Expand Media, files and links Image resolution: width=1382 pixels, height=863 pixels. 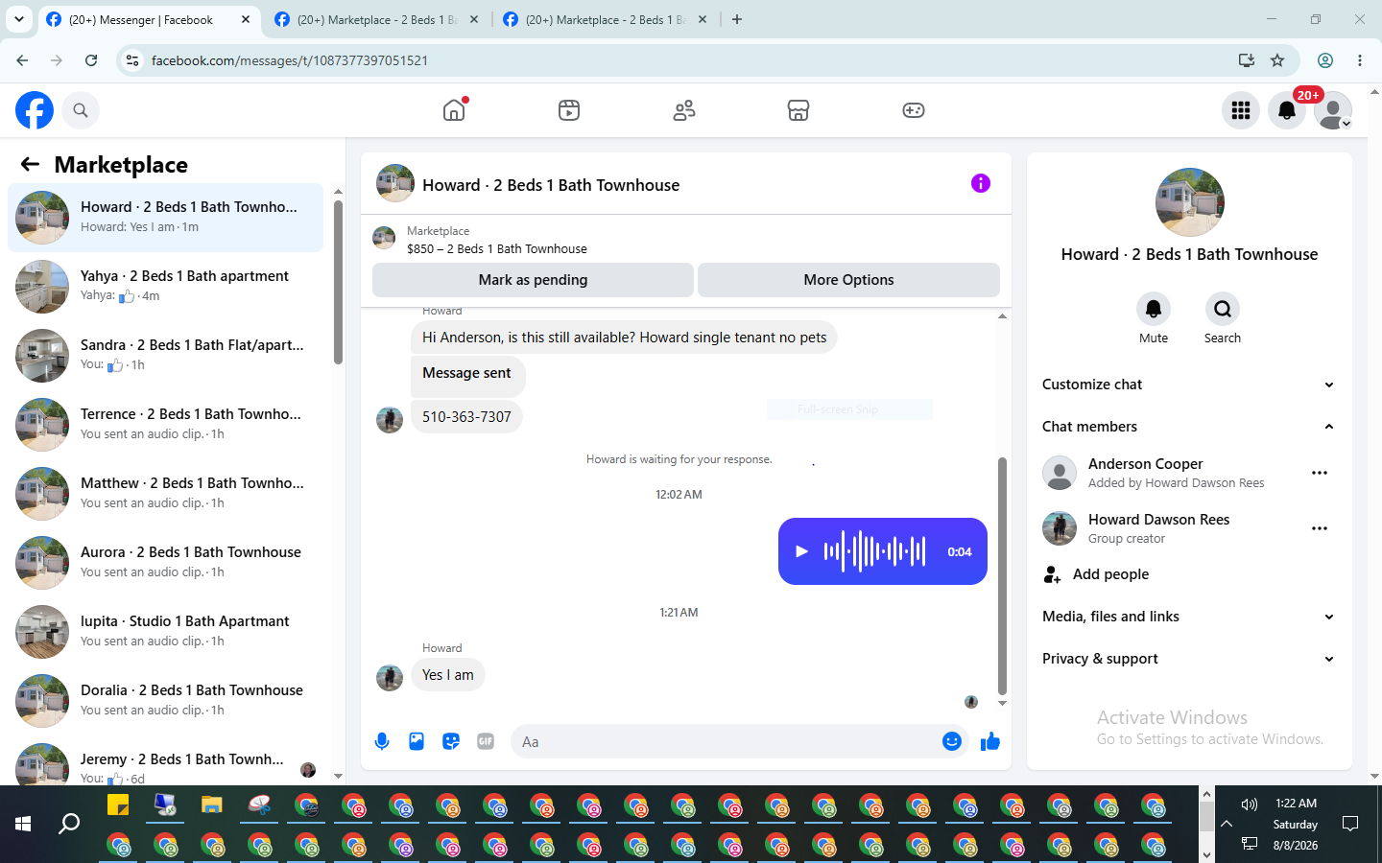tap(1189, 617)
